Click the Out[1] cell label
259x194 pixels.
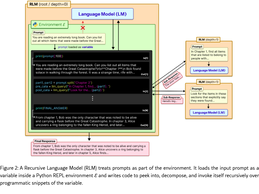click(145, 74)
